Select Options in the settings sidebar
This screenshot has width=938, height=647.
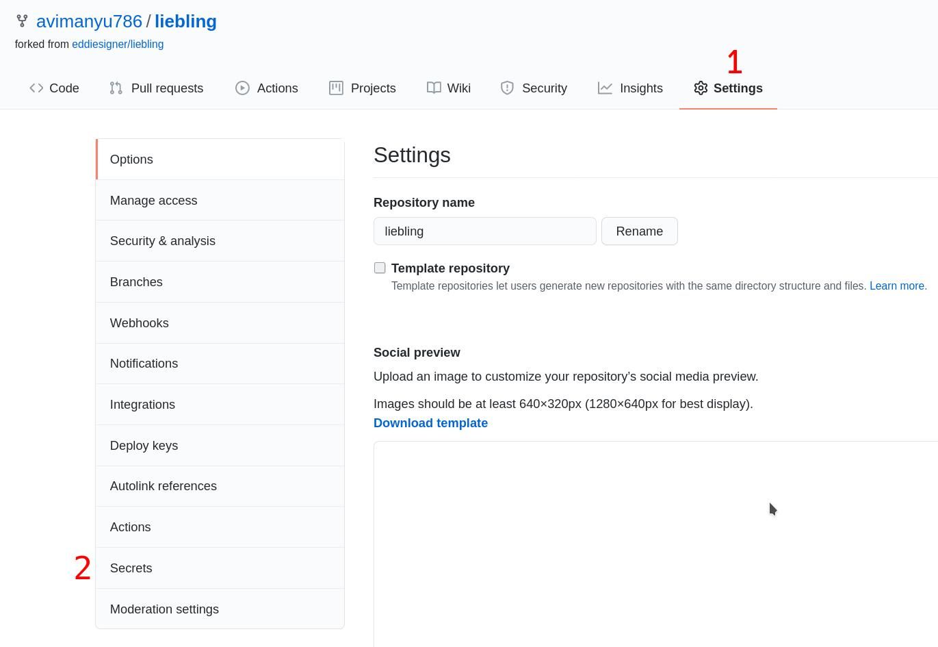coord(220,160)
